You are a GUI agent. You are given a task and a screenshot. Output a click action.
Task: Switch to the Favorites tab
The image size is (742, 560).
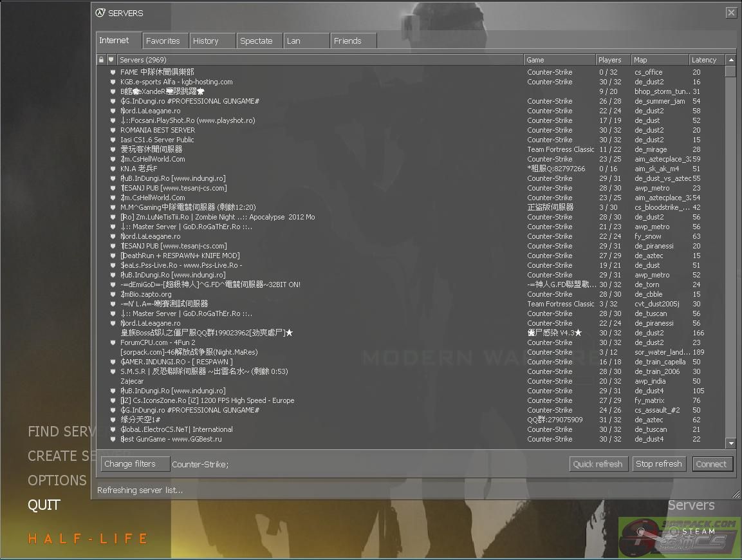point(163,41)
